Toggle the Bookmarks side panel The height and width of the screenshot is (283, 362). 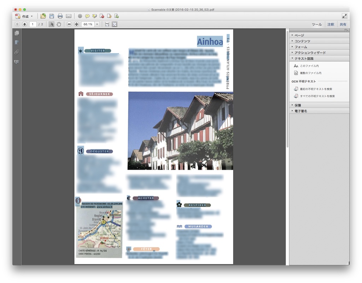(x=17, y=43)
